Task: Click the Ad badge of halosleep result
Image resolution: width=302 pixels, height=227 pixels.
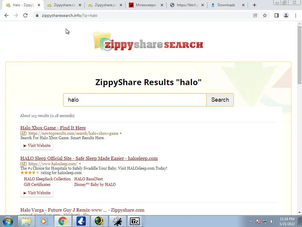Action: (x=23, y=164)
